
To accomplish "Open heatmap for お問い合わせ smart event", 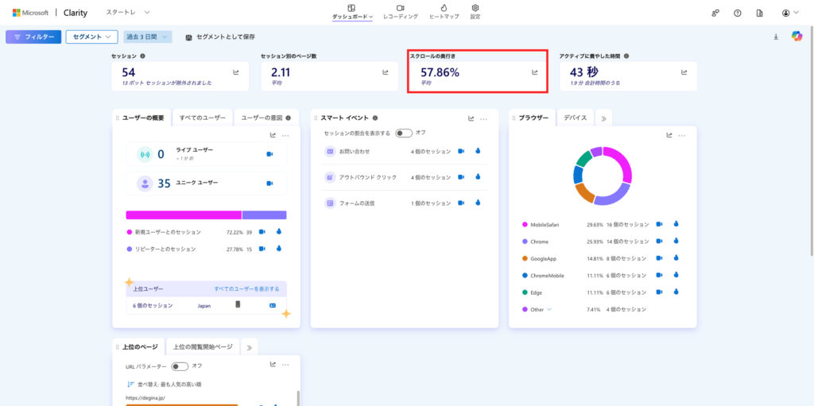I will click(478, 151).
